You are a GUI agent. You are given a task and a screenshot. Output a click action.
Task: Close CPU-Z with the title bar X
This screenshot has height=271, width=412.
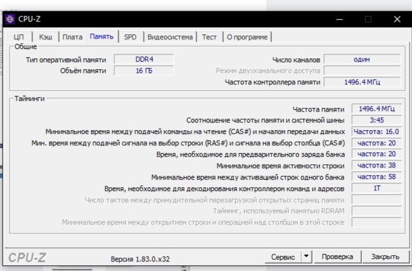pos(397,19)
